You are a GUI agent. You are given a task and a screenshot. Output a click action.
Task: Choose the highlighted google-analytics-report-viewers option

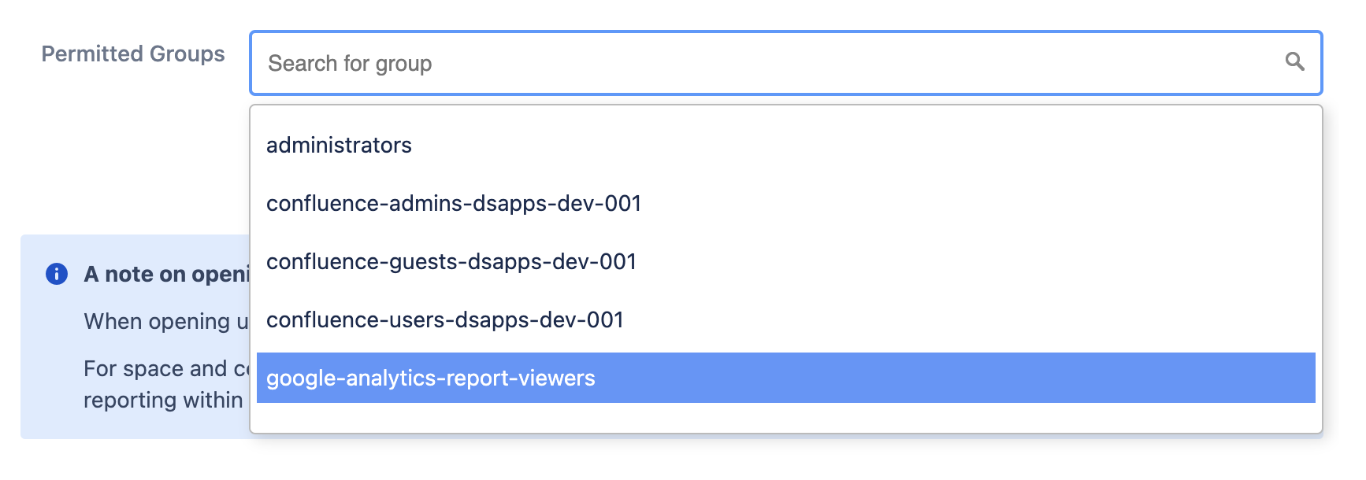[431, 378]
